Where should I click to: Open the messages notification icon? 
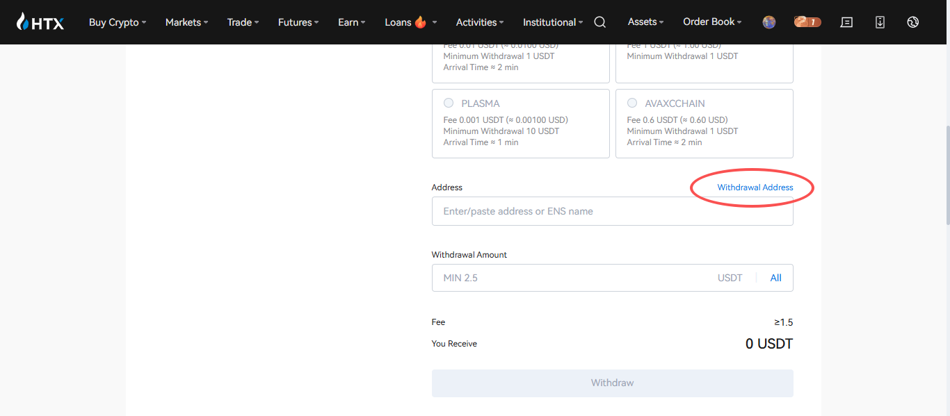(x=846, y=22)
